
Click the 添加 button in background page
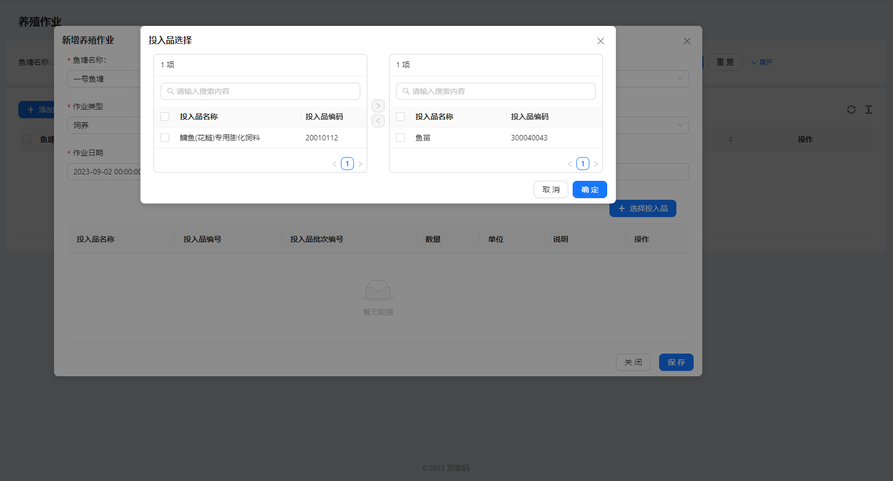[37, 110]
